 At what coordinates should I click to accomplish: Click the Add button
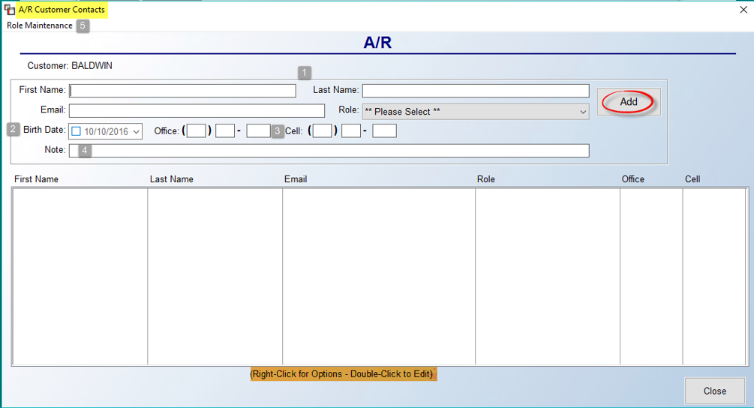pos(629,102)
